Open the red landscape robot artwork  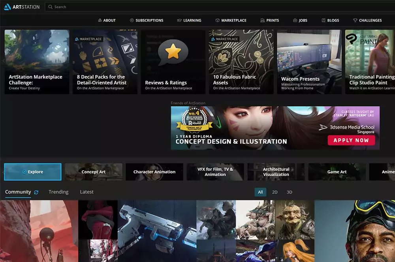pos(39,231)
